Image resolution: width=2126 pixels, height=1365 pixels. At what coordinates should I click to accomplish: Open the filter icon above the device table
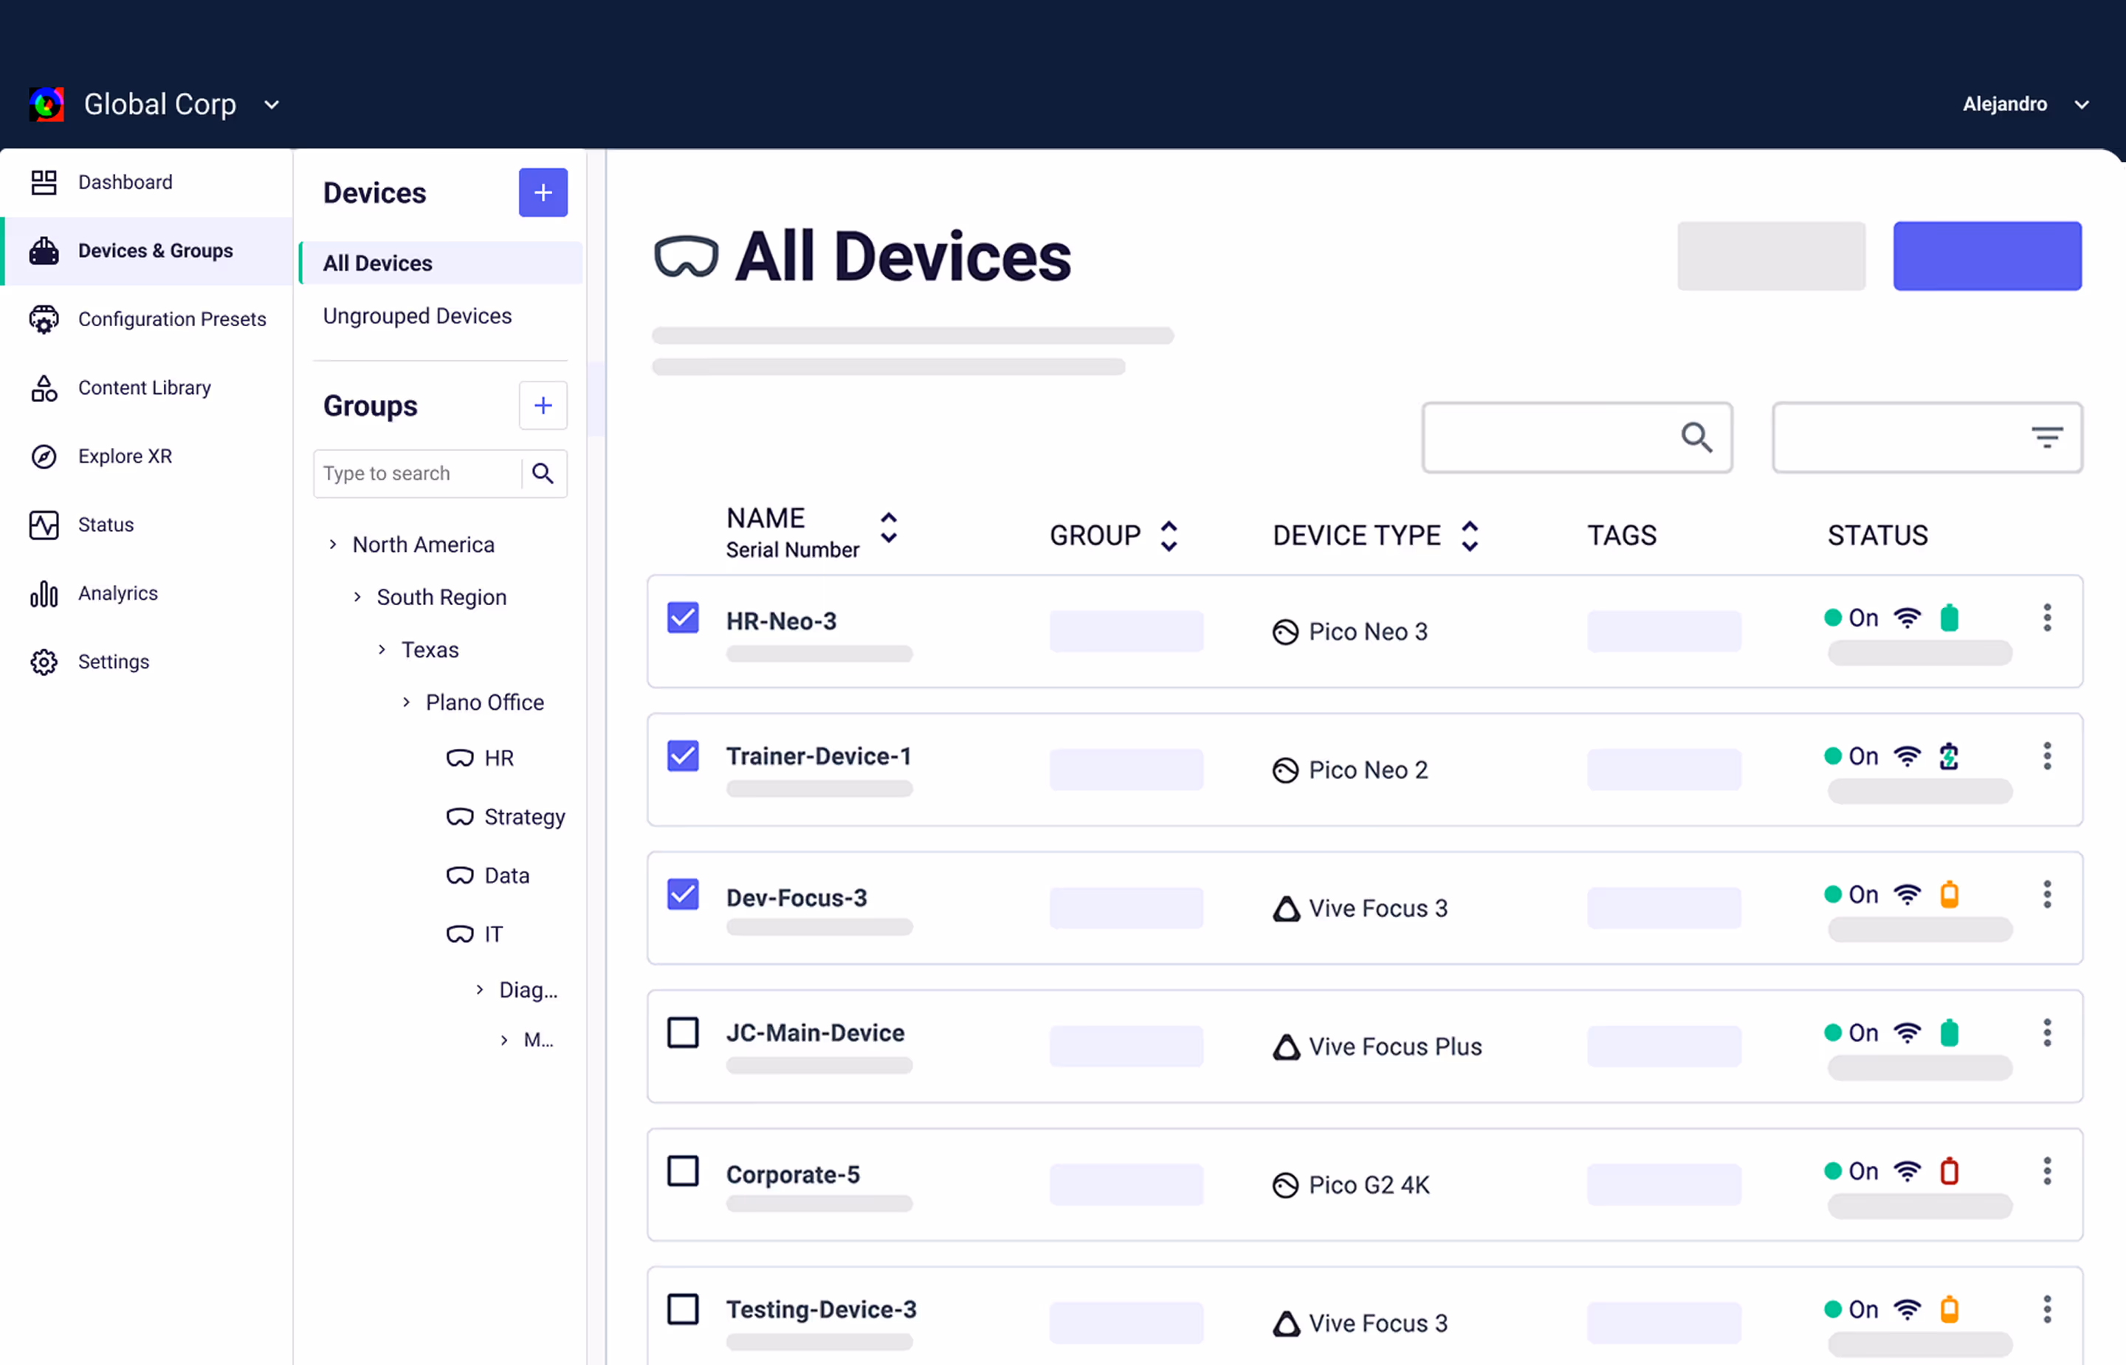(2046, 437)
